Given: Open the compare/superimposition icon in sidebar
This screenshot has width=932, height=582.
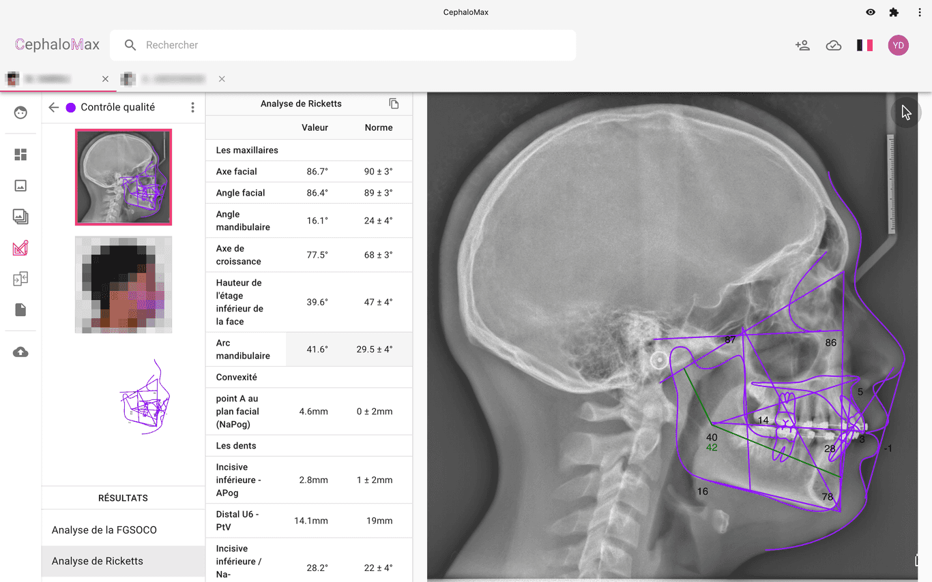Looking at the screenshot, I should (20, 279).
